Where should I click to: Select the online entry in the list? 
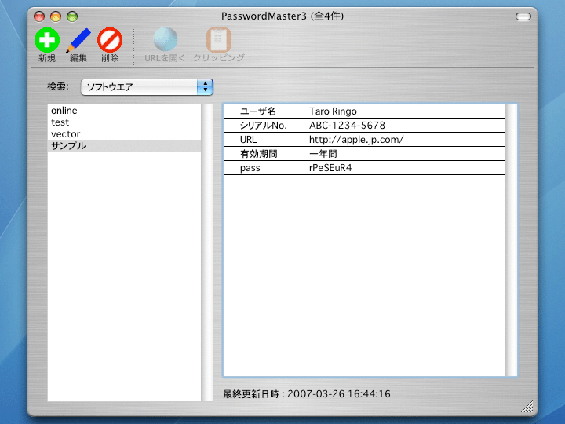pyautogui.click(x=124, y=111)
